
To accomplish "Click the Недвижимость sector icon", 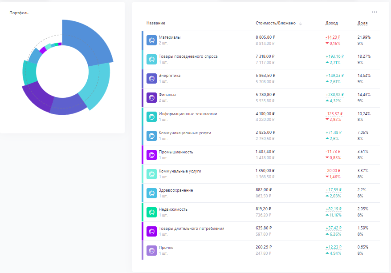I will 151,212.
